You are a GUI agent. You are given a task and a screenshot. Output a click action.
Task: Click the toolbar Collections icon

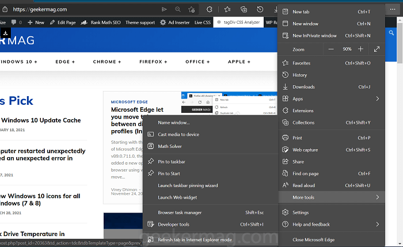[x=244, y=10]
